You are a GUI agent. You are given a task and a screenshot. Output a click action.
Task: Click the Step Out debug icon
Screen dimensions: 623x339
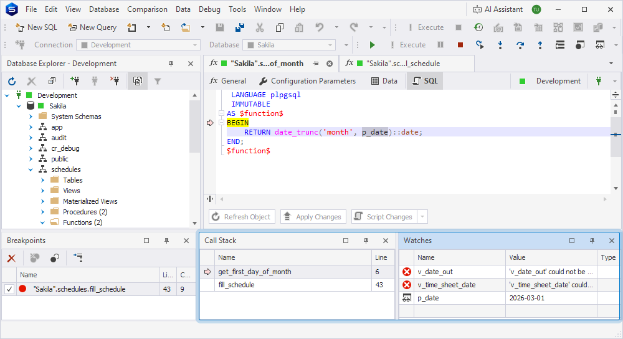(540, 45)
